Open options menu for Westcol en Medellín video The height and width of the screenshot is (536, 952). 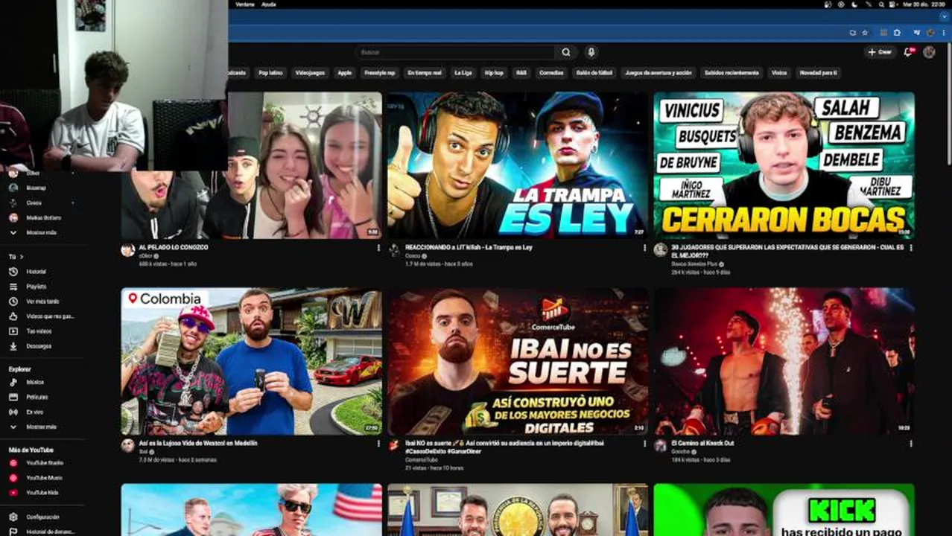click(x=378, y=444)
